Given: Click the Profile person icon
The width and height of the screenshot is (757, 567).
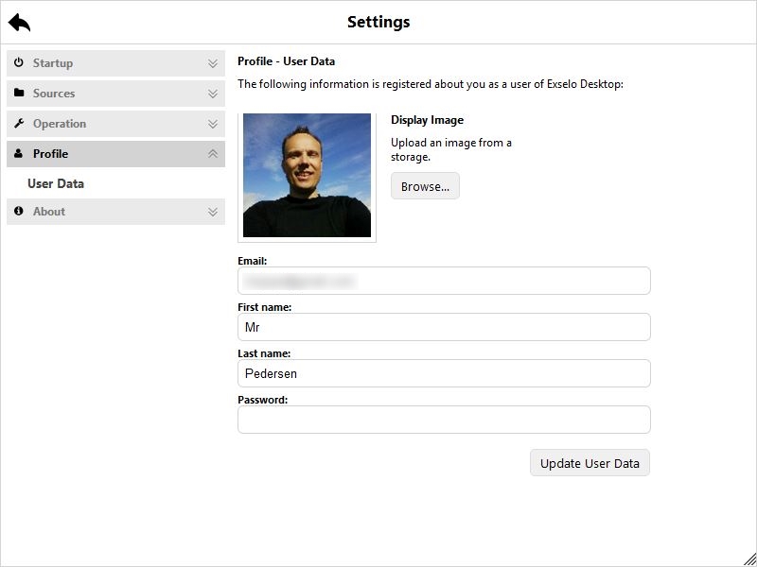Looking at the screenshot, I should [x=19, y=153].
